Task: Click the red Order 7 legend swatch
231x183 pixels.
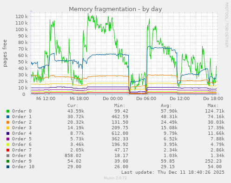Action: click(8, 150)
